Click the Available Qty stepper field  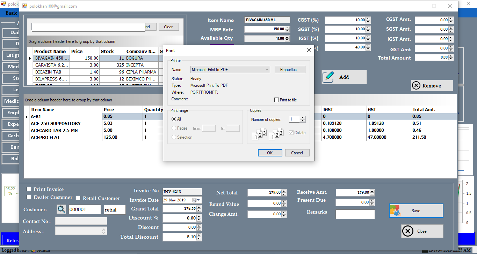coord(267,38)
